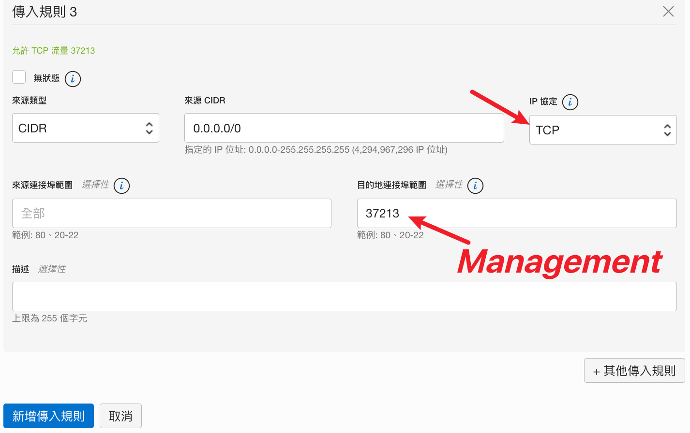The image size is (690, 433).
Task: Open the IP 協定 TCP dropdown
Action: [603, 130]
